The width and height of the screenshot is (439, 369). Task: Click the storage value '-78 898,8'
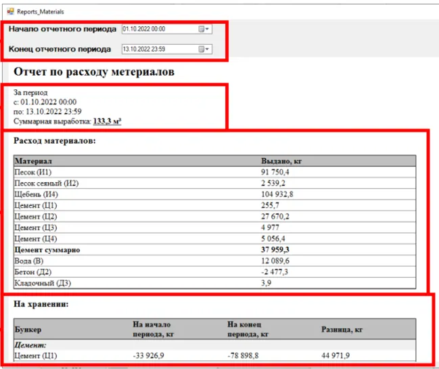coord(243,355)
